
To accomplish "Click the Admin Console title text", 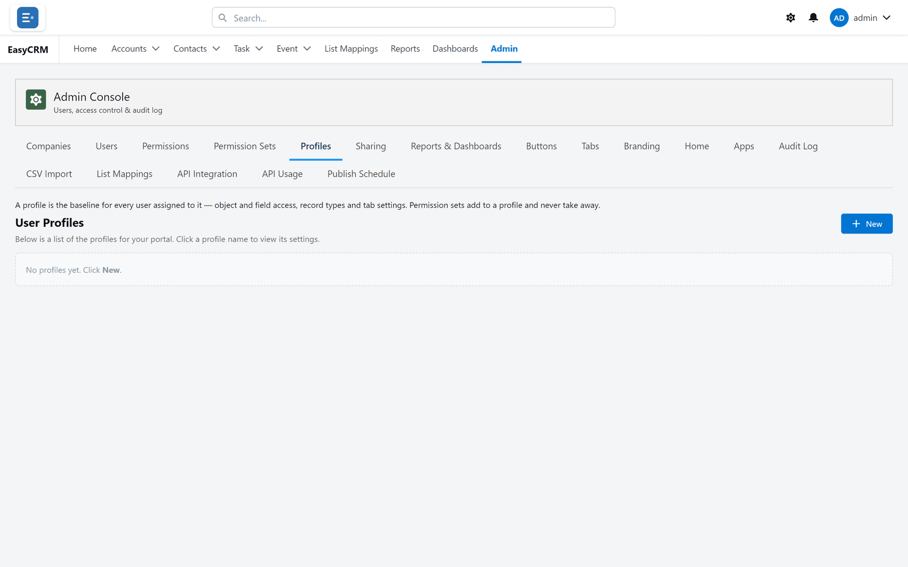I will 91,97.
